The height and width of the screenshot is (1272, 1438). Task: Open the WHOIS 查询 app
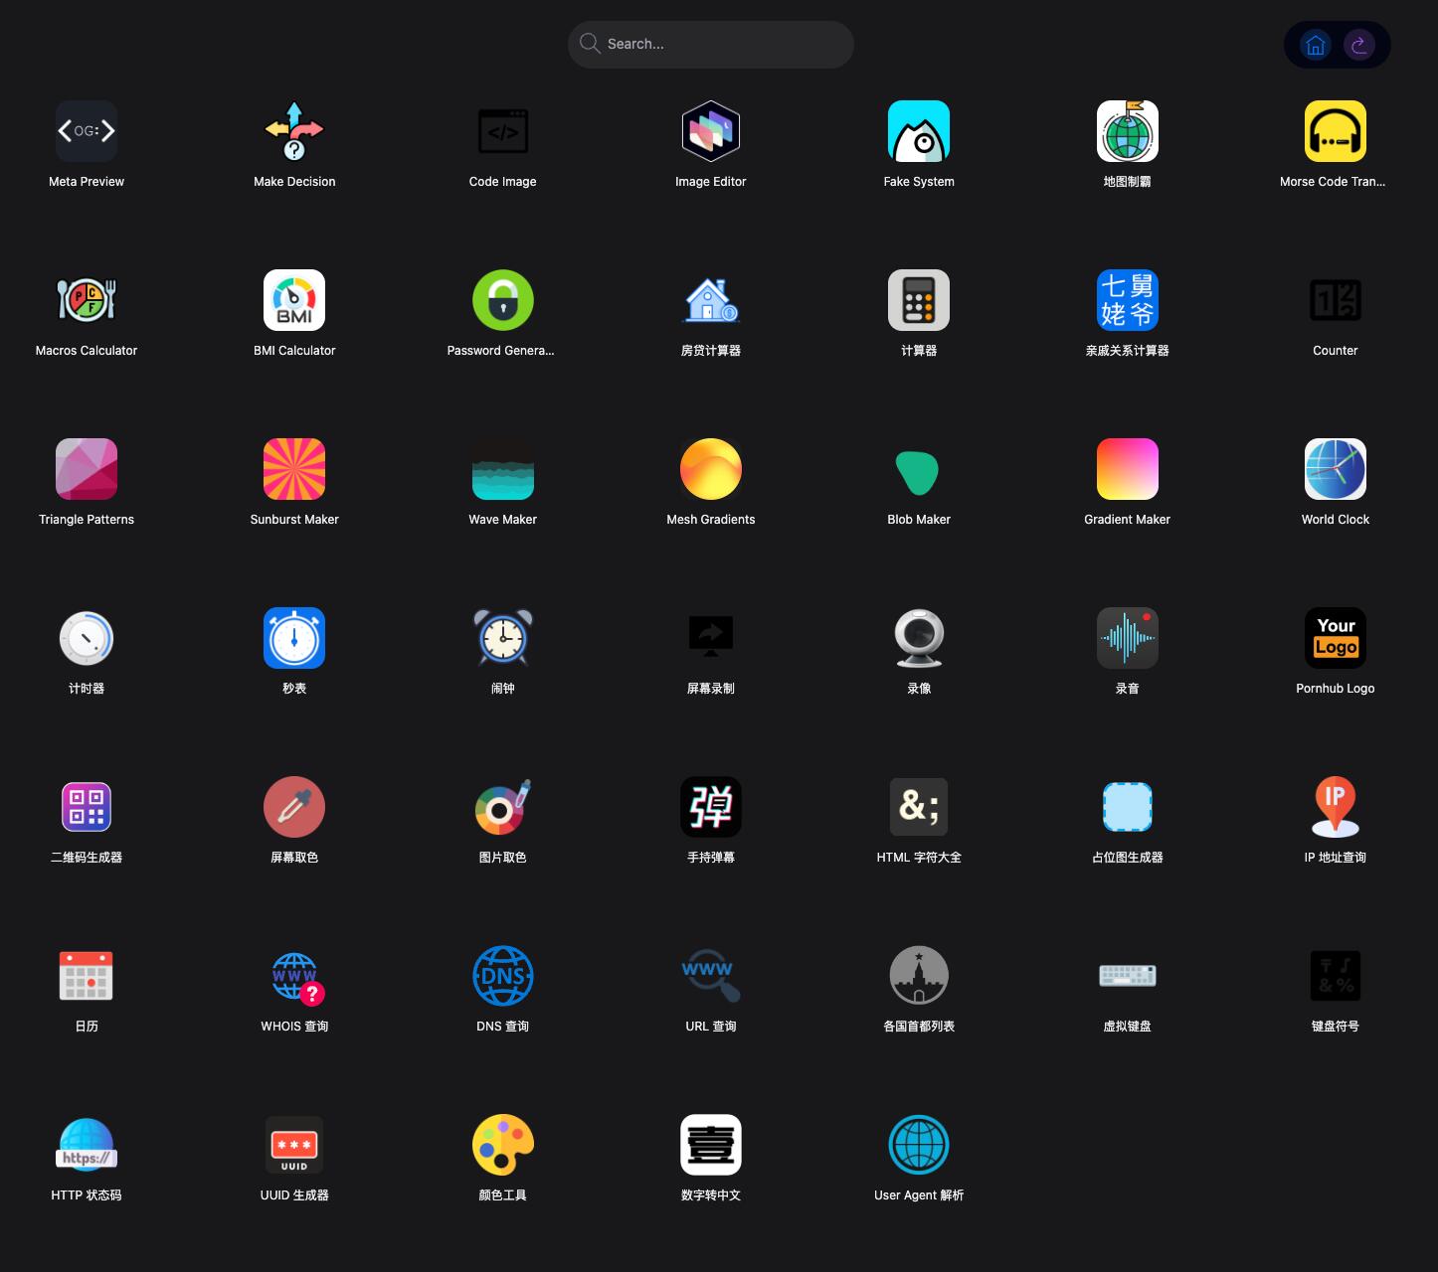point(294,977)
